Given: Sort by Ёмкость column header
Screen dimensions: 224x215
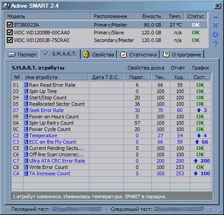Looking at the screenshot, I should pos(150,16).
